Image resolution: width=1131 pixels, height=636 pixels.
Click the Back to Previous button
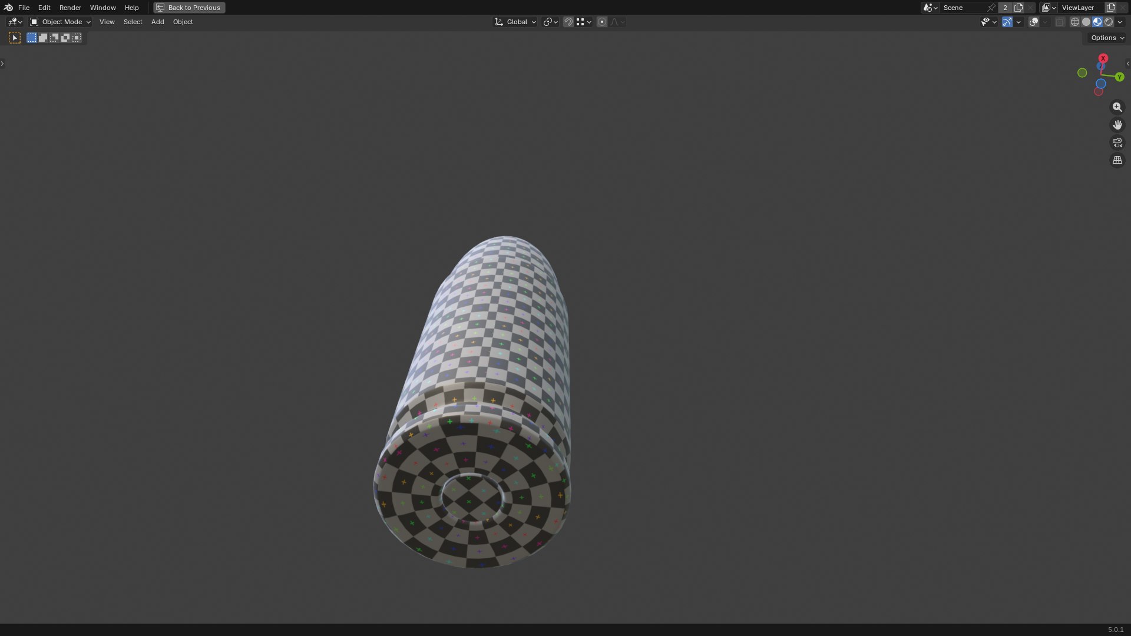point(189,8)
